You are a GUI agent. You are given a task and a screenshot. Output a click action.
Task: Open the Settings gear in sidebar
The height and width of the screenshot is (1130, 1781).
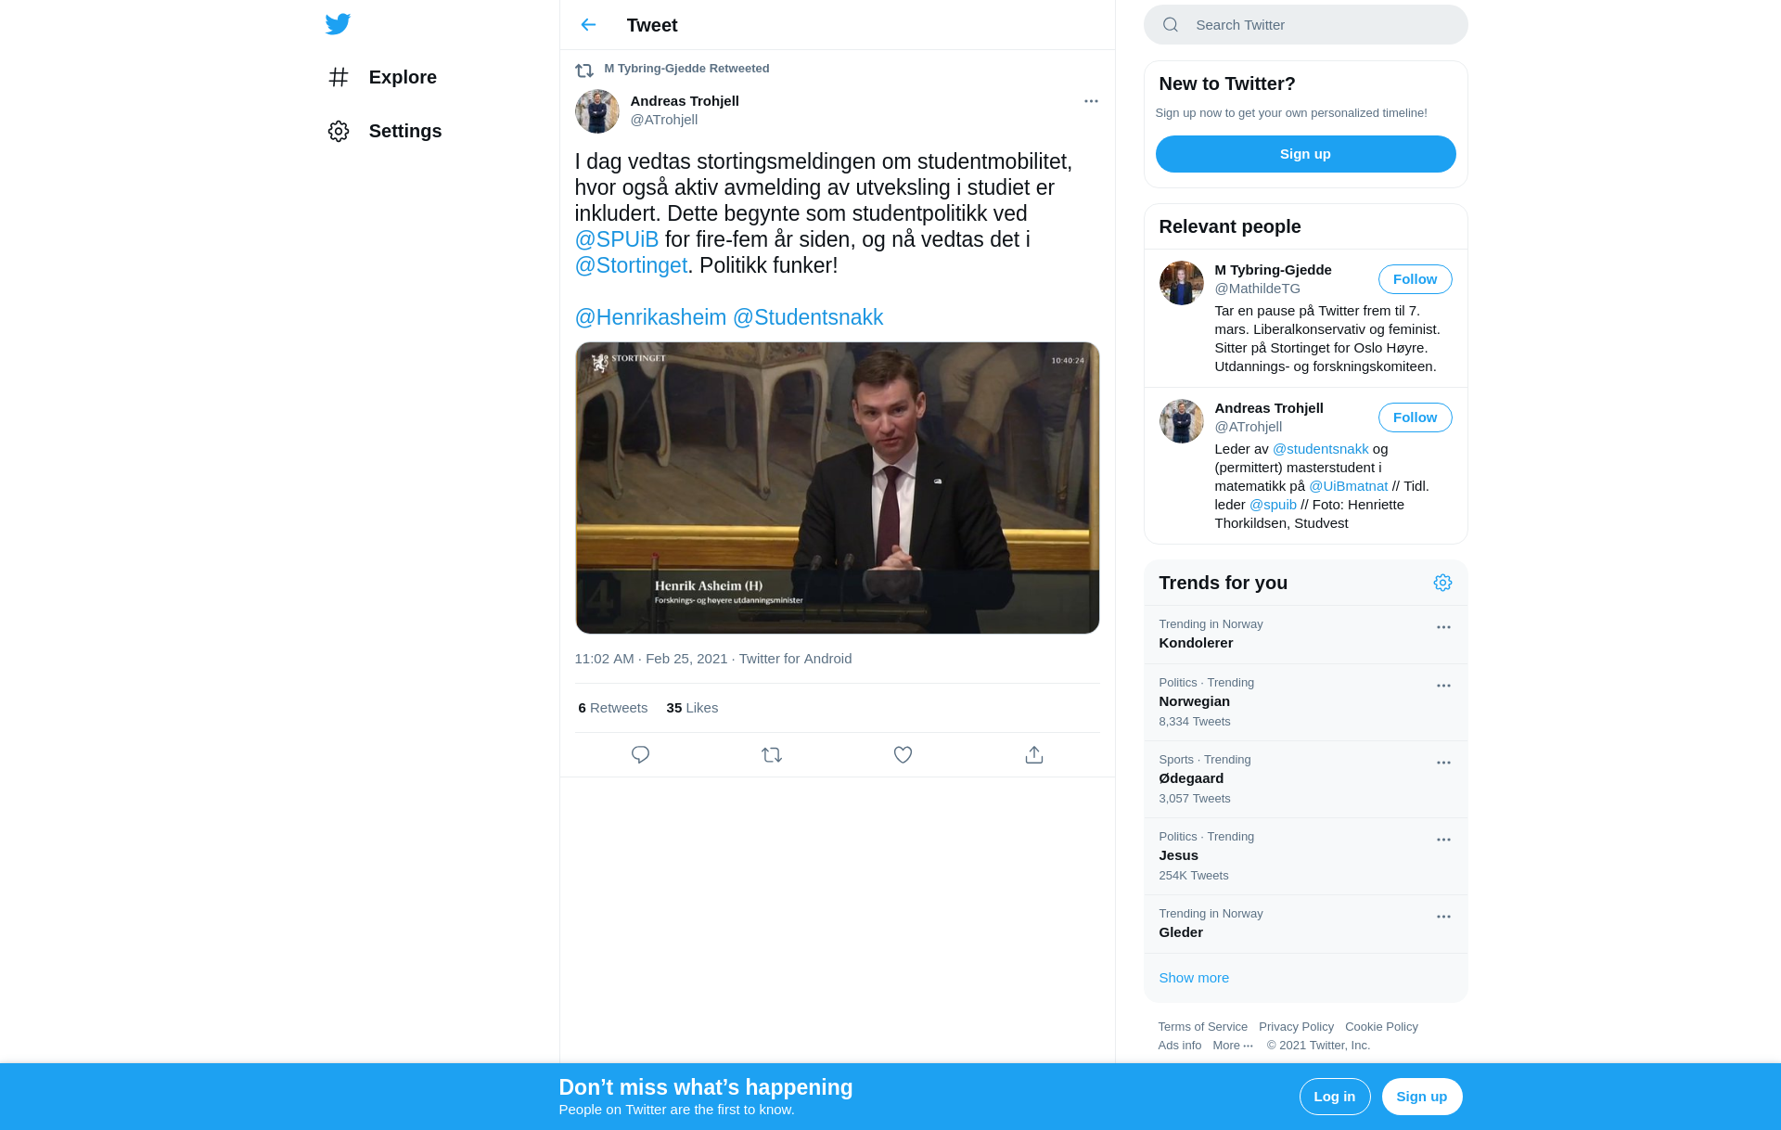point(339,131)
